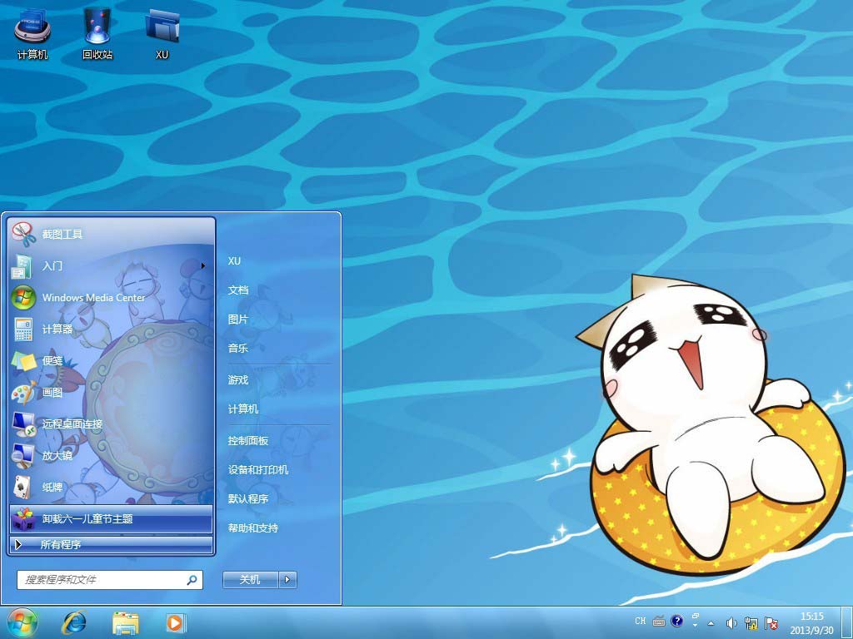Open Action Center flag tray icon

coord(772,622)
